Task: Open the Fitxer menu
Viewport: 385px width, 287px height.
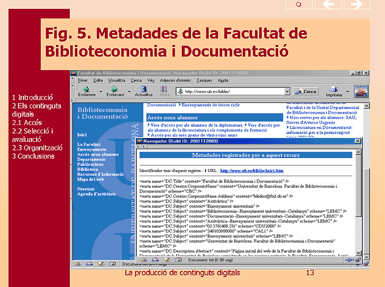Action: tap(83, 80)
